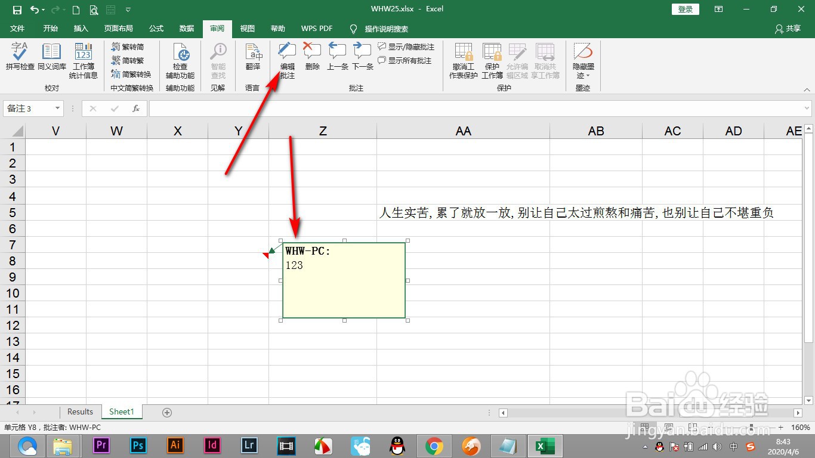The image size is (815, 458).
Task: Switch to the 数据 ribbon tab
Action: tap(187, 29)
